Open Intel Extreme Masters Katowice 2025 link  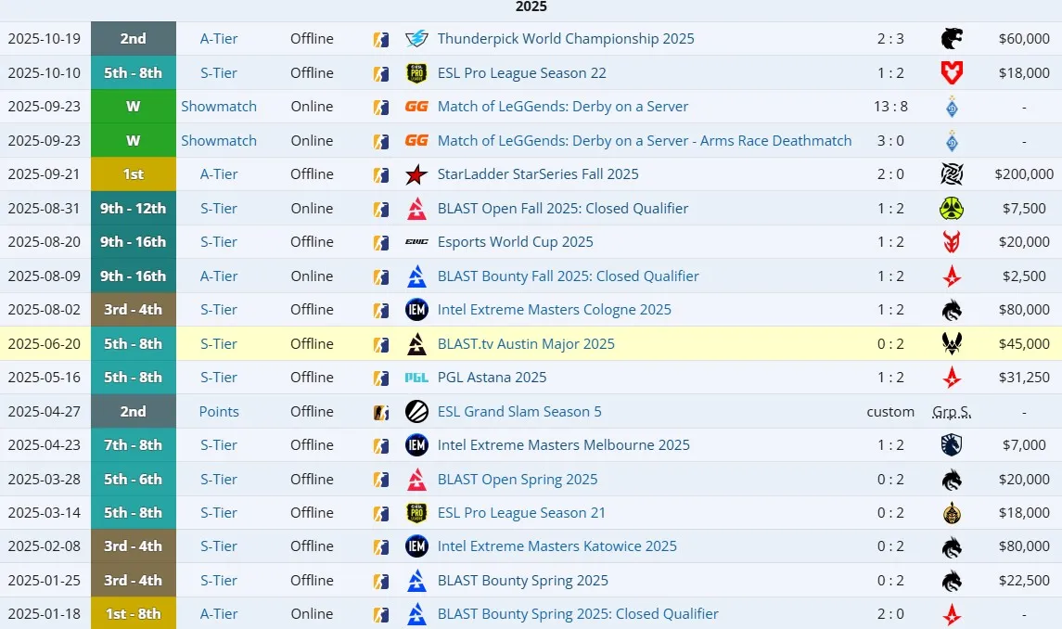(x=557, y=546)
